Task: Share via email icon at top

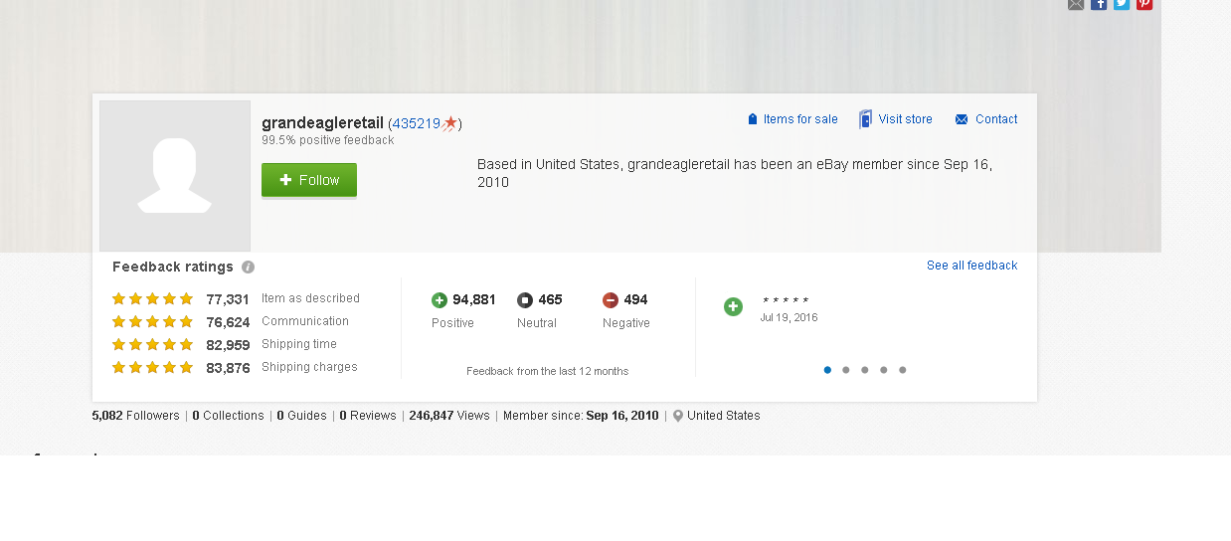Action: 1076,4
